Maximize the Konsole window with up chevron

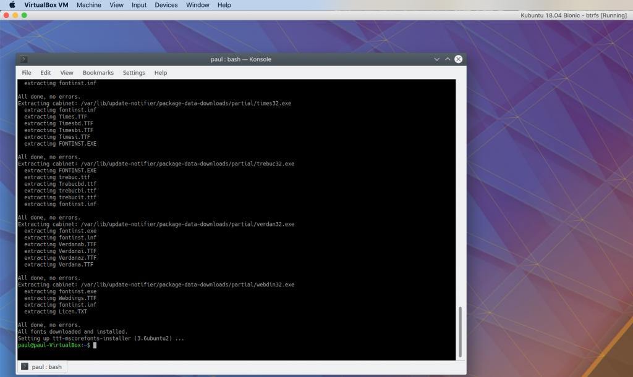448,59
